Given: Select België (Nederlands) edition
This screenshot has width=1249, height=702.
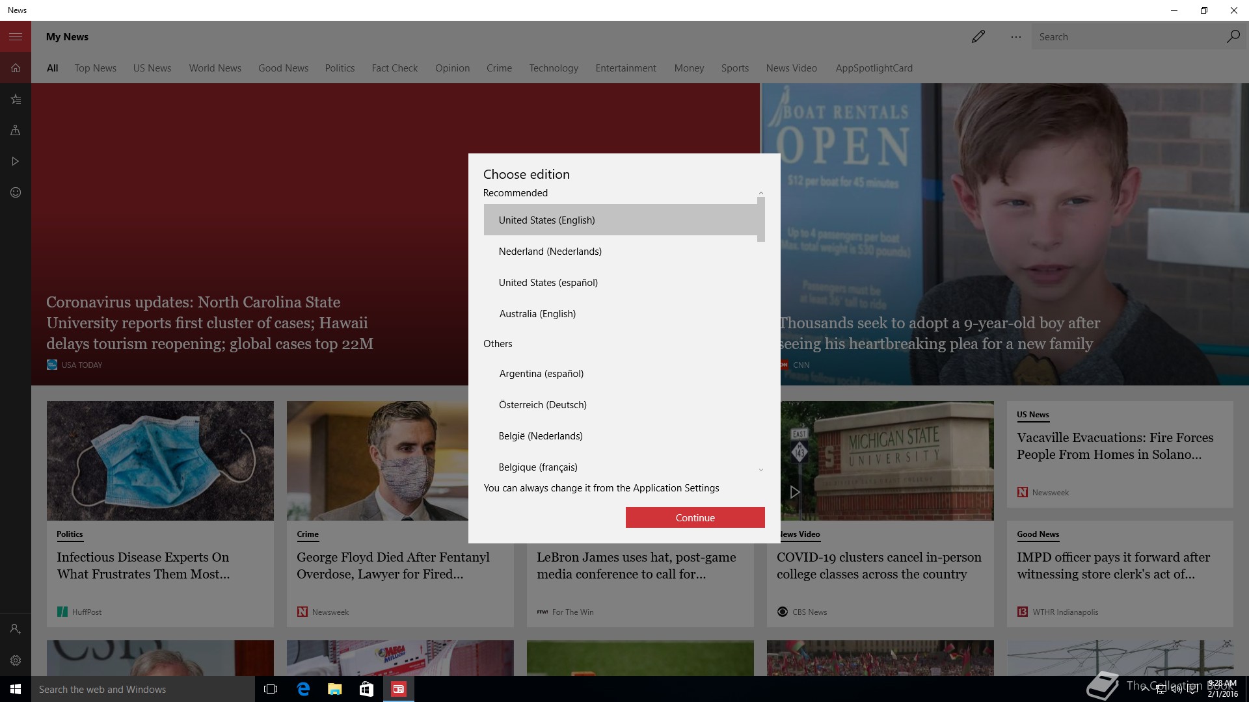Looking at the screenshot, I should point(621,435).
